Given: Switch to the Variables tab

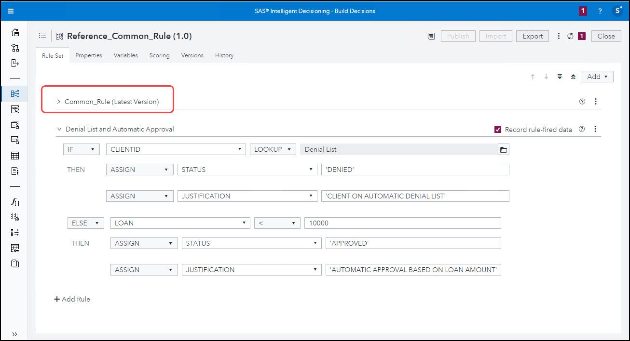Looking at the screenshot, I should pos(125,55).
